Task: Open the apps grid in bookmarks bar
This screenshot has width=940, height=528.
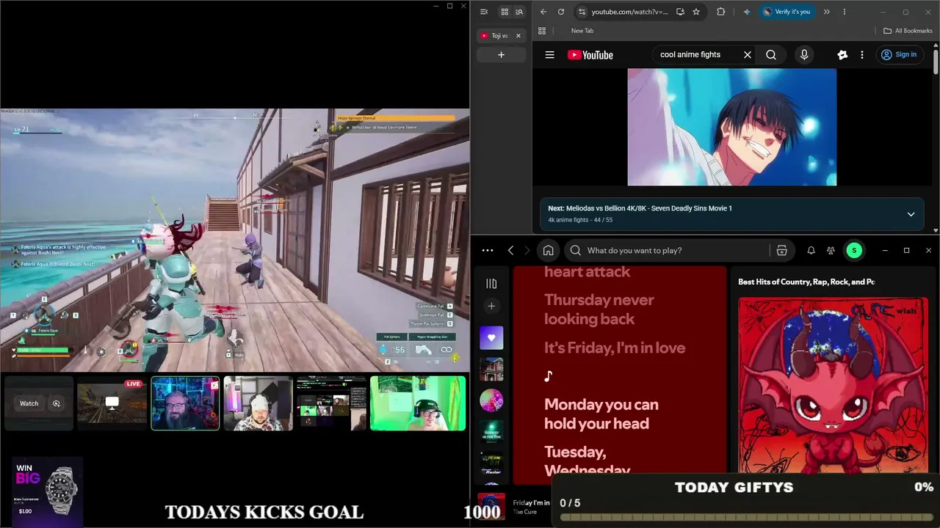Action: [x=542, y=31]
